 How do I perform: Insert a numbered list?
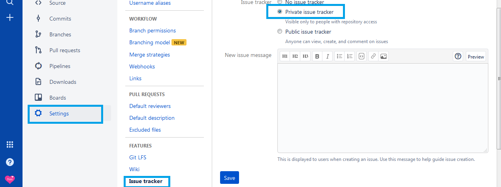pyautogui.click(x=349, y=57)
